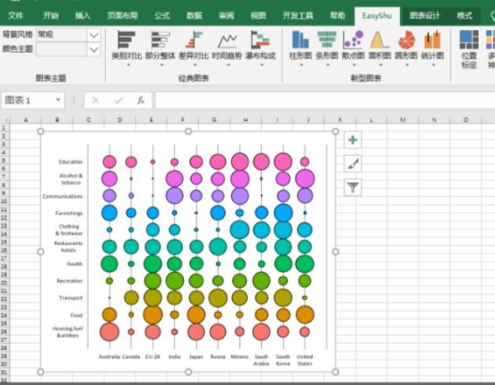495x385 pixels.
Task: Click the confirm checkmark in formula bar
Action: click(x=118, y=100)
